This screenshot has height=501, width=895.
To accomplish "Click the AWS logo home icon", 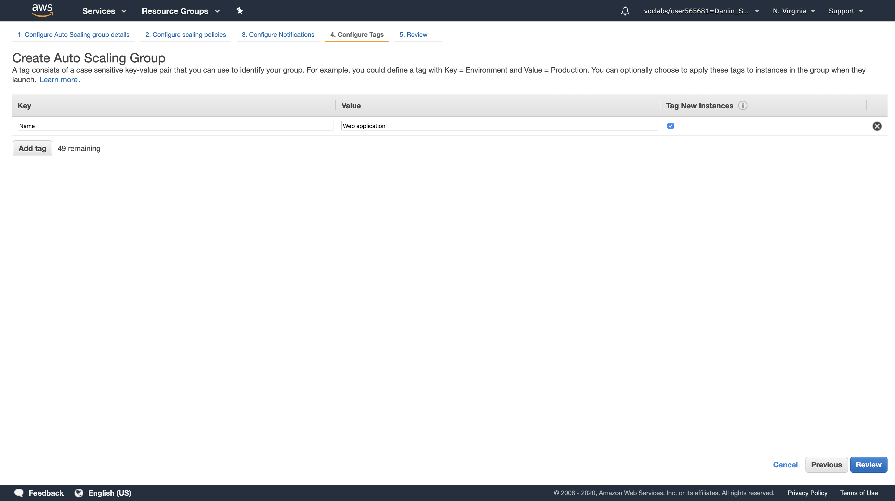I will click(x=42, y=10).
